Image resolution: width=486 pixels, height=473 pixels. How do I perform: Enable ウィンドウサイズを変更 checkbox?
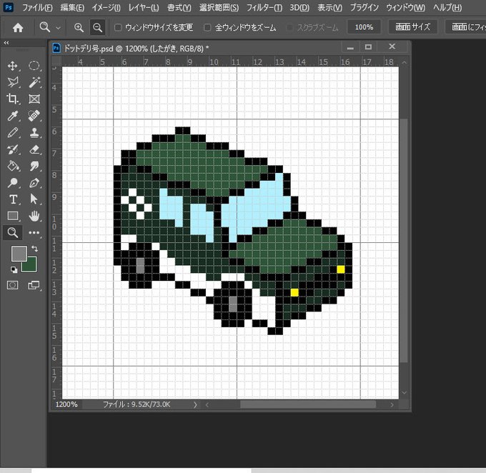click(118, 28)
